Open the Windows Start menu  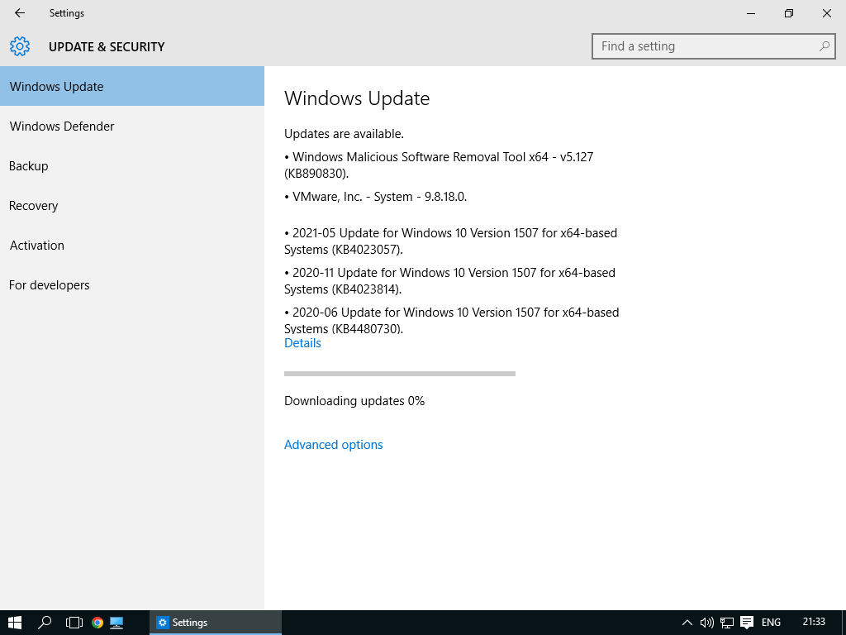click(x=15, y=623)
